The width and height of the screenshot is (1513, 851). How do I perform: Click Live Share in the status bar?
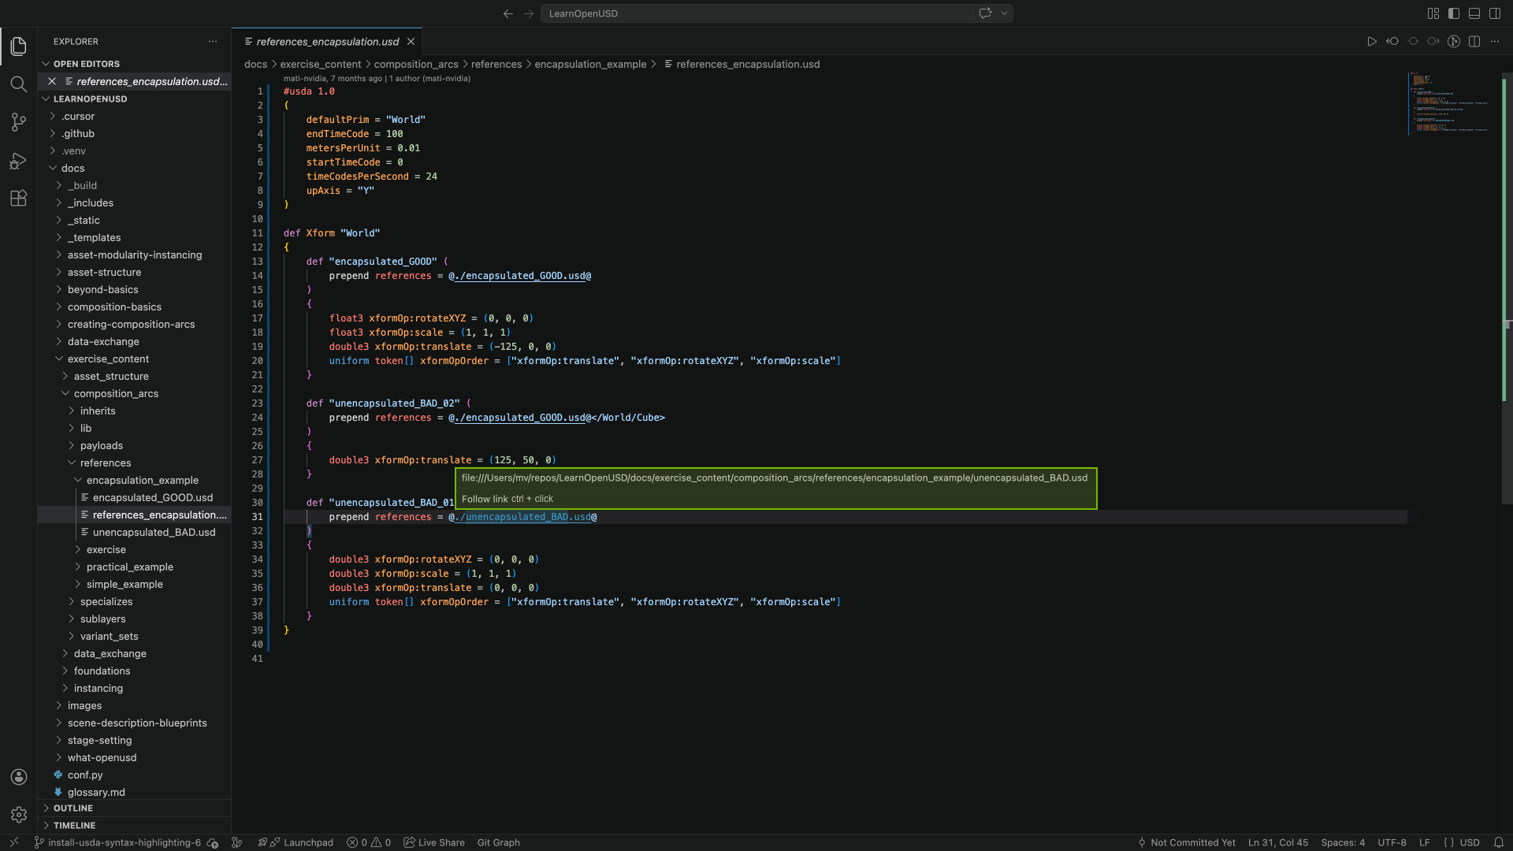tap(434, 843)
